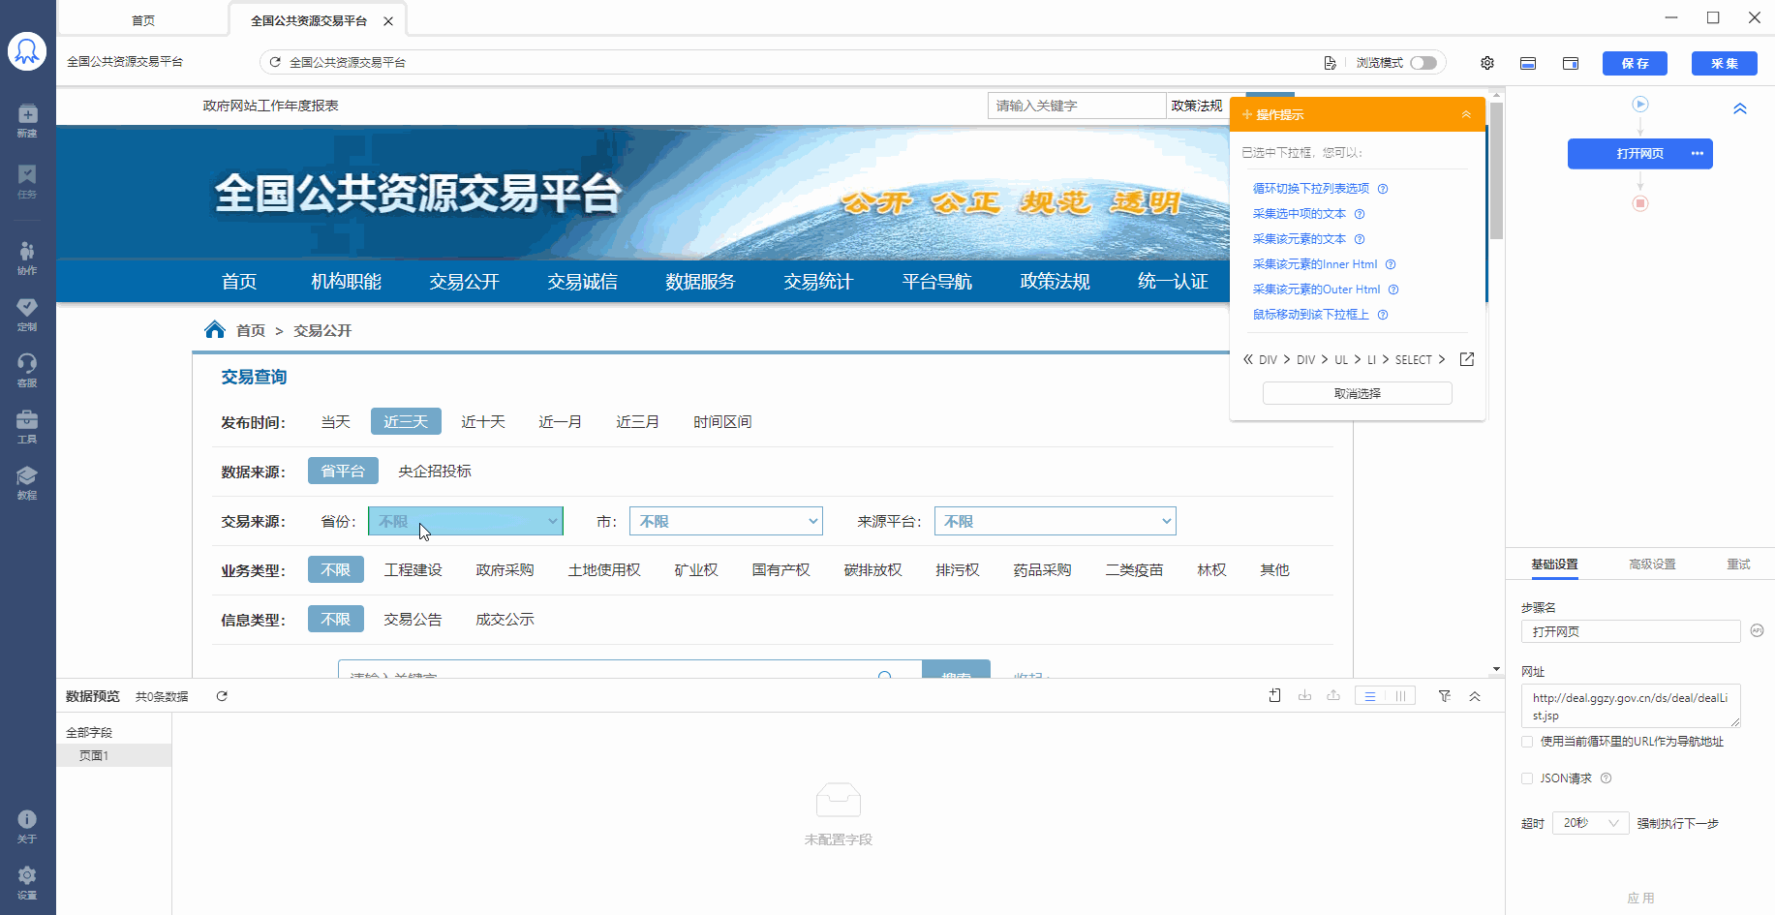
Task: Check 使用当前循环里的URL作为导航地址
Action: [1527, 742]
